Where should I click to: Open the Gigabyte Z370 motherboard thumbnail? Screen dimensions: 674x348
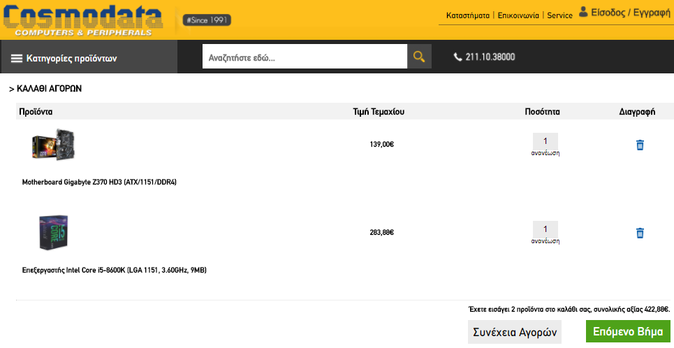[54, 145]
